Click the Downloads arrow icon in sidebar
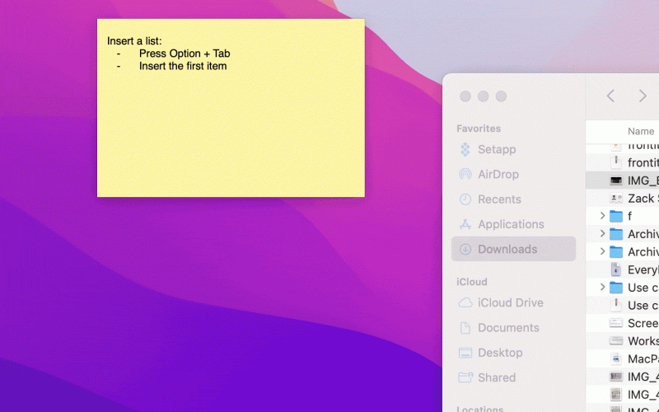Viewport: 659px width, 412px height. coord(465,249)
